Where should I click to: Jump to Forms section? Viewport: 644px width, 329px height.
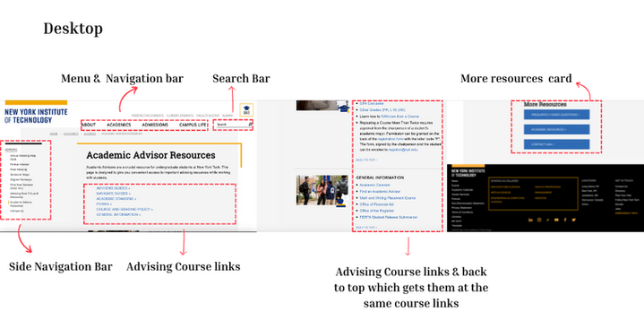pyautogui.click(x=104, y=204)
